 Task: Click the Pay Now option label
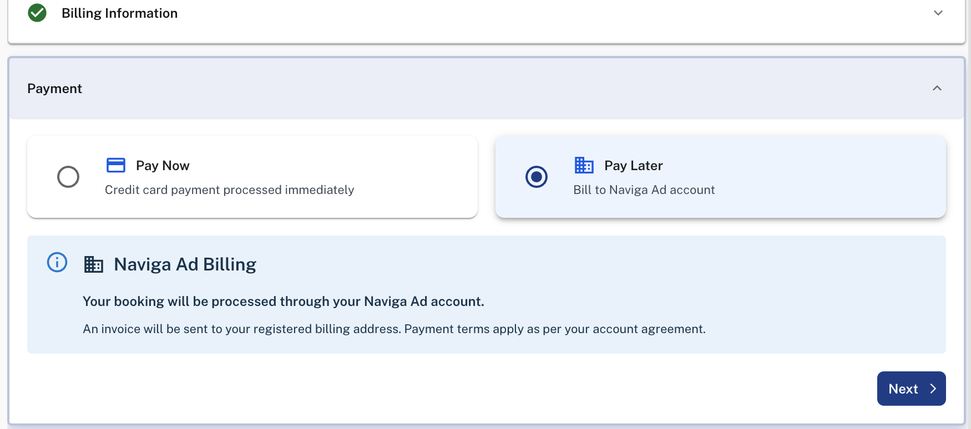(163, 166)
